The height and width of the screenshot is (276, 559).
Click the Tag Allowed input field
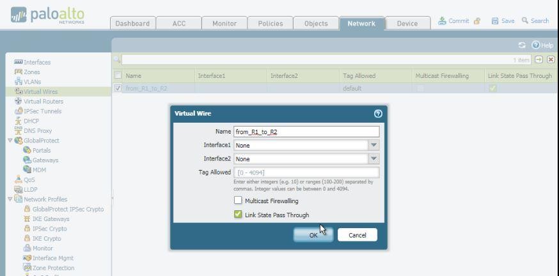click(x=307, y=172)
